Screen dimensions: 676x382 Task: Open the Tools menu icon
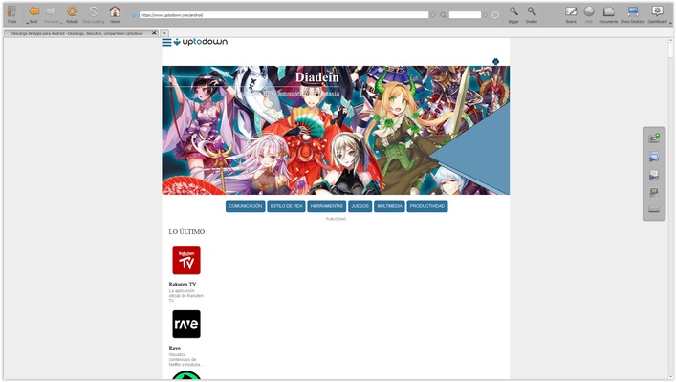[11, 11]
